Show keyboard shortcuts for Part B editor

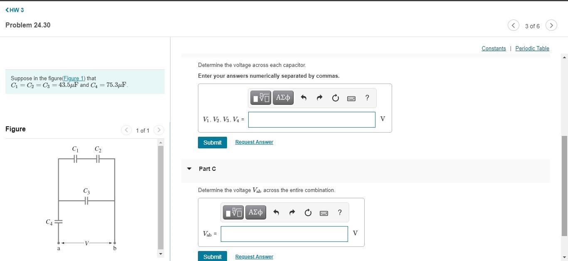(x=351, y=98)
